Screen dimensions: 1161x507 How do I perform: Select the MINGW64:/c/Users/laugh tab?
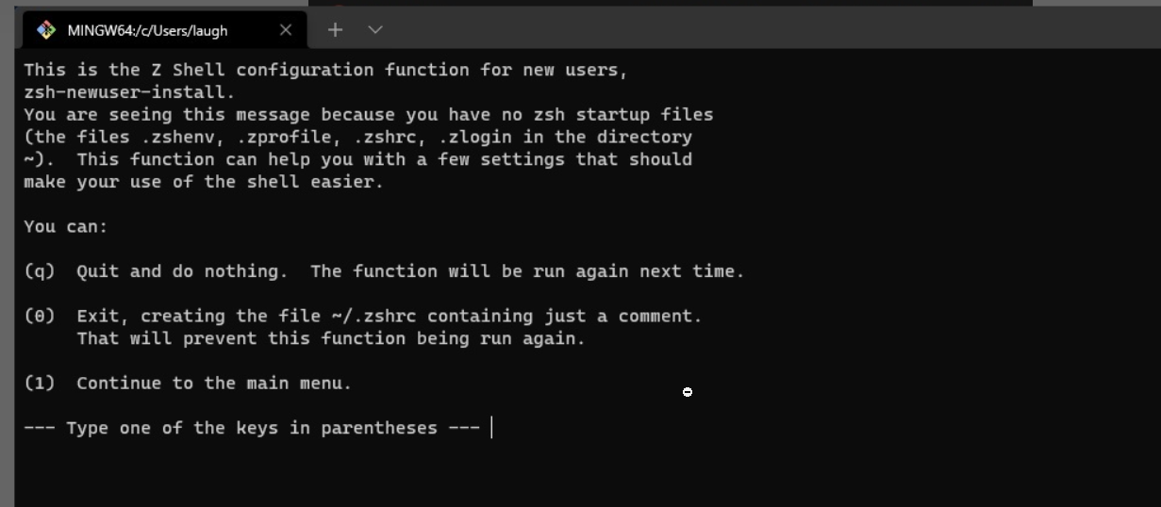pyautogui.click(x=147, y=30)
